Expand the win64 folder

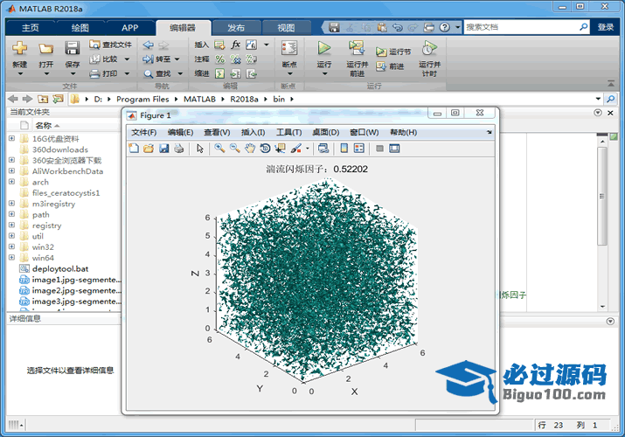point(11,257)
